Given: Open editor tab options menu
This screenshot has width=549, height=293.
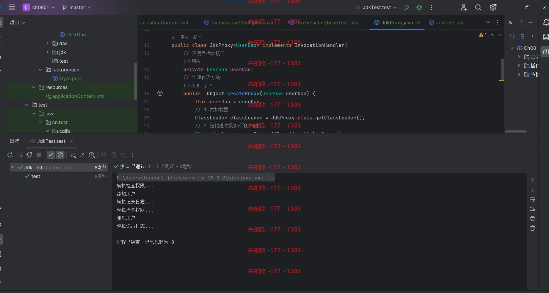Looking at the screenshot, I should [x=497, y=22].
